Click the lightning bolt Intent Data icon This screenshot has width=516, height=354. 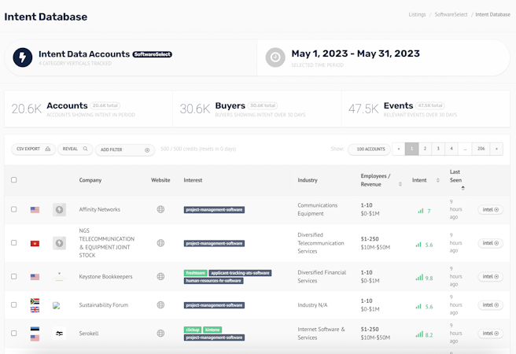(x=23, y=57)
